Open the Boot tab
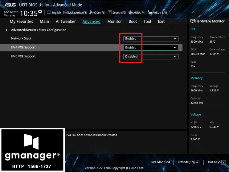Image resolution: width=229 pixels, height=172 pixels. [133, 22]
